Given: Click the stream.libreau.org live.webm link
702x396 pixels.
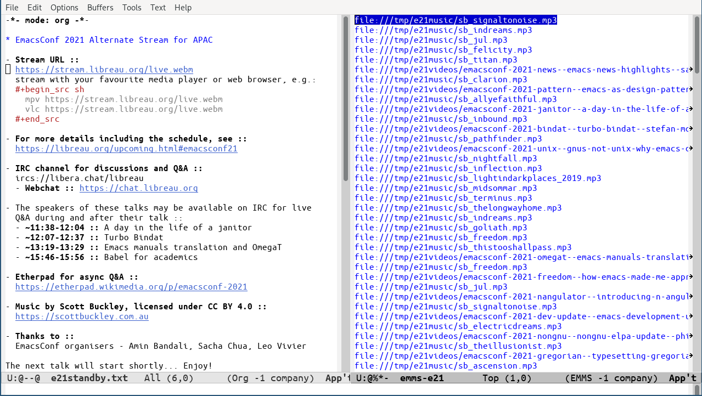Looking at the screenshot, I should (x=104, y=70).
